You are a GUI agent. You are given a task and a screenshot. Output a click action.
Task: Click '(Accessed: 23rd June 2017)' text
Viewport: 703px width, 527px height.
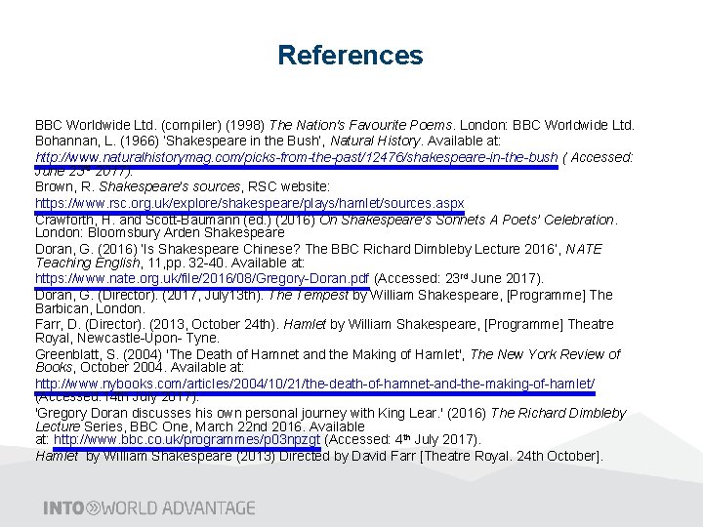[x=458, y=278]
